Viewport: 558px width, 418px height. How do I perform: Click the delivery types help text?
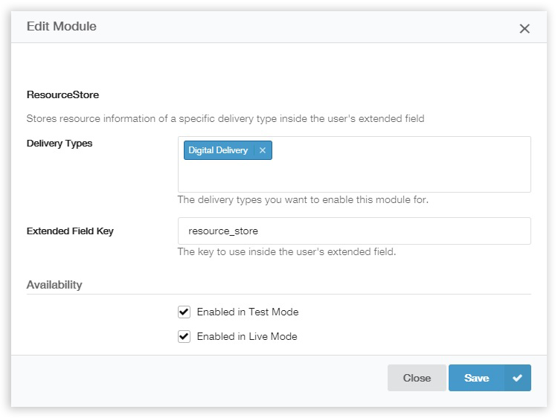(303, 199)
